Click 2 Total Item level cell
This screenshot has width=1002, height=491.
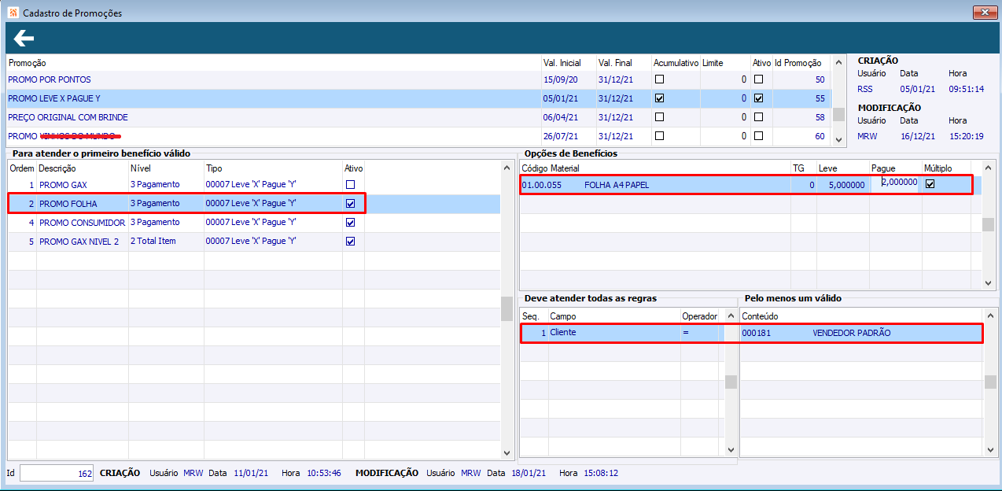(x=153, y=241)
